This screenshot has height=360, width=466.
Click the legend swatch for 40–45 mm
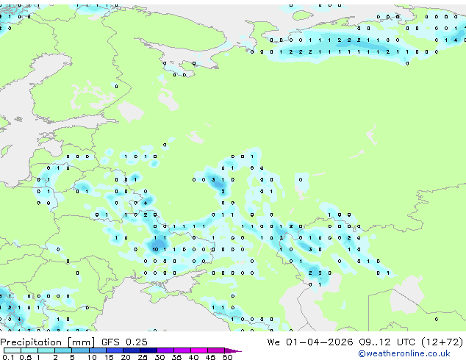[199, 350]
